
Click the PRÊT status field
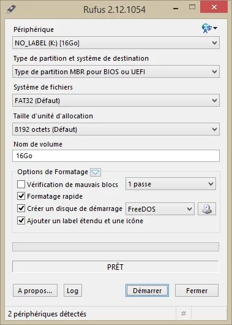coord(116,267)
